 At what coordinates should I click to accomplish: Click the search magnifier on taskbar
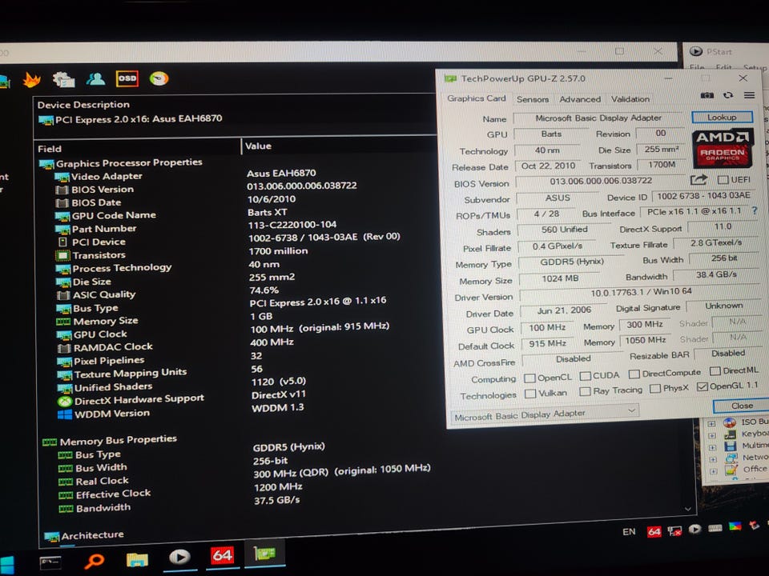(95, 562)
